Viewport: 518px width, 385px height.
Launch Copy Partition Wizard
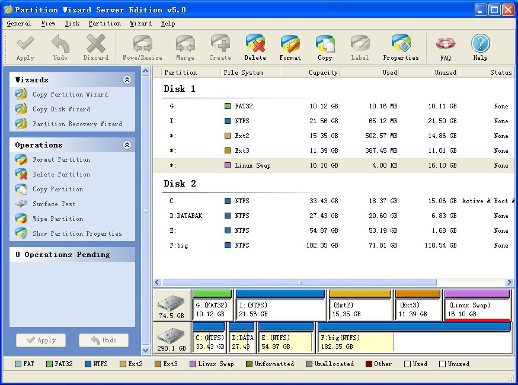pos(62,94)
